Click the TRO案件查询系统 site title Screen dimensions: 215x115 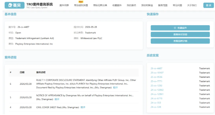click(x=39, y=4)
